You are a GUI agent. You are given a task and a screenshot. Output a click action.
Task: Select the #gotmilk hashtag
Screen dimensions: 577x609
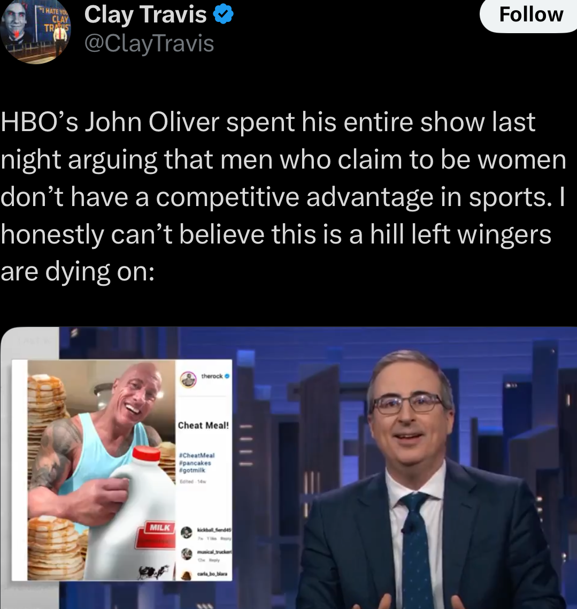191,470
